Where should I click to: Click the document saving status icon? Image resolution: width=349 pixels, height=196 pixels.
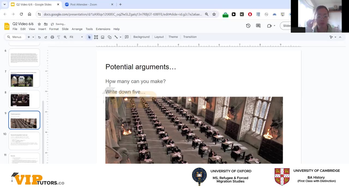52,24
